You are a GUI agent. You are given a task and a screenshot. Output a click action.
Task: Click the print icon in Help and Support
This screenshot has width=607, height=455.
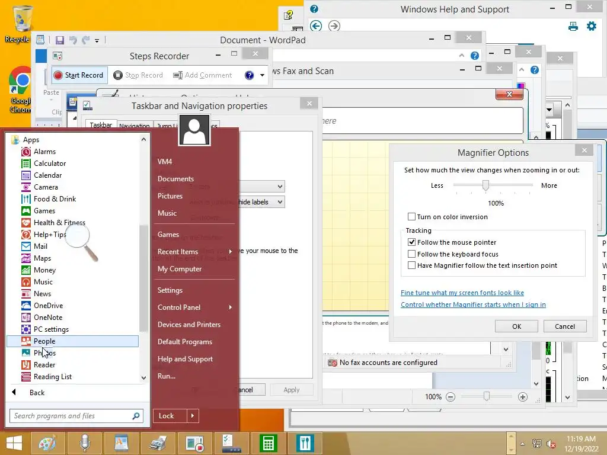coord(573,26)
